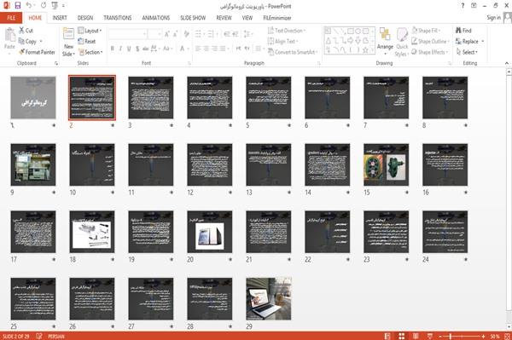Open Reading View icon in status bar

416,336
